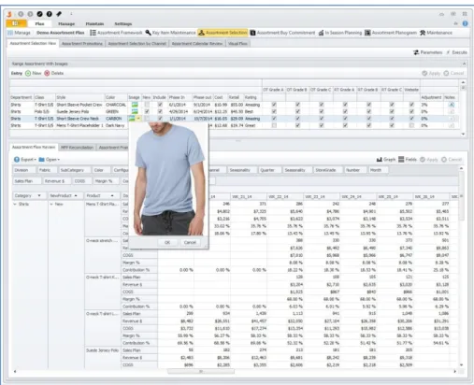This screenshot has height=385, width=474.
Task: Show Graph chart icon
Action: click(380, 160)
